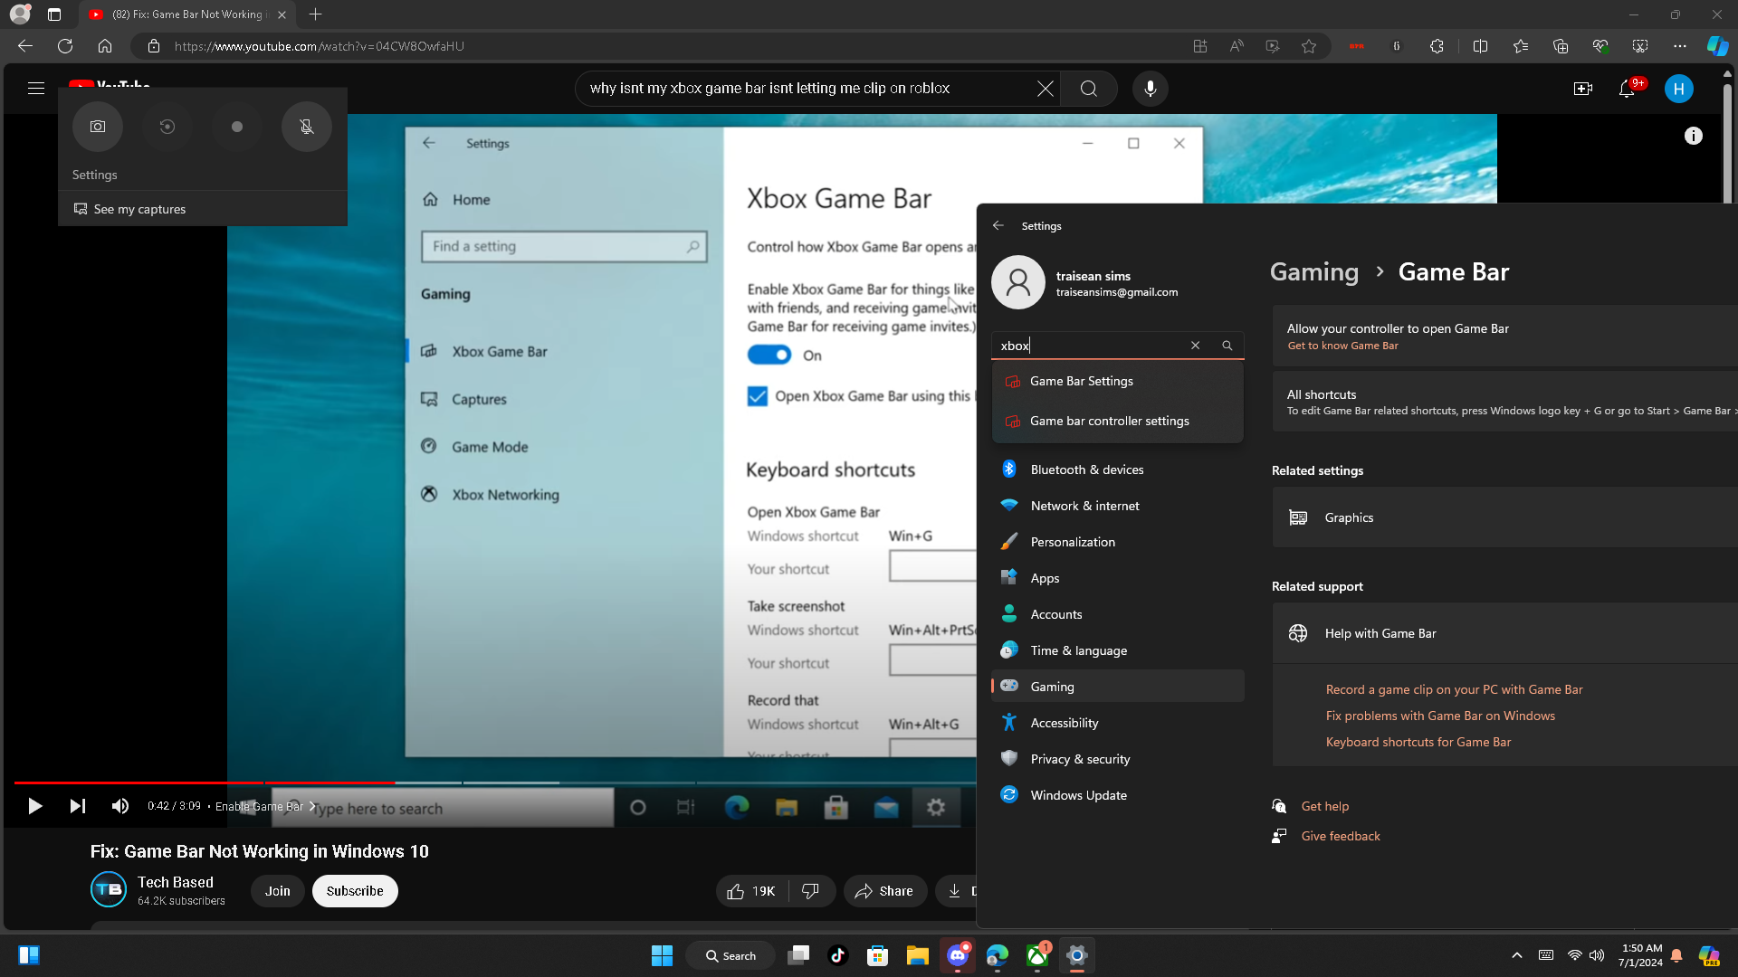Image resolution: width=1738 pixels, height=977 pixels.
Task: Like the video with 19K likes
Action: (752, 891)
